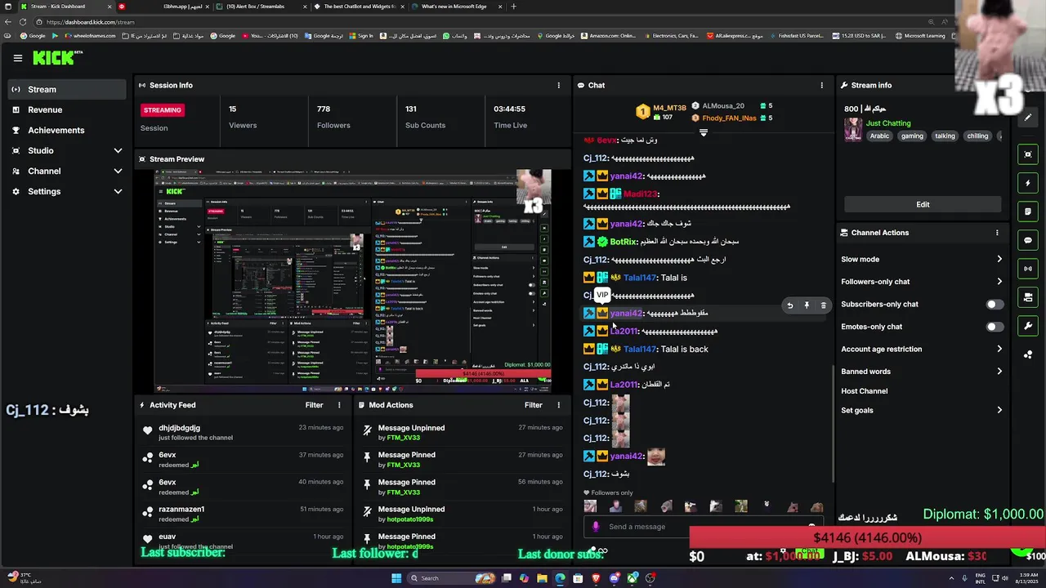Go to Stream in sidebar

(67, 89)
